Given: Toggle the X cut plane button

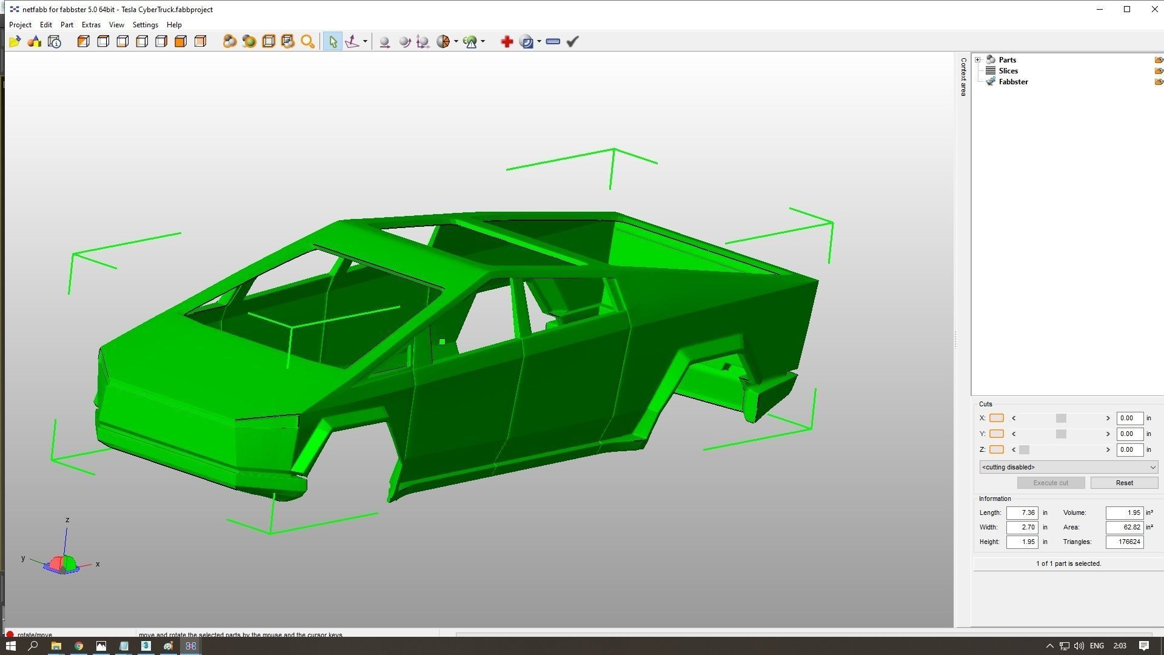Looking at the screenshot, I should [x=996, y=418].
